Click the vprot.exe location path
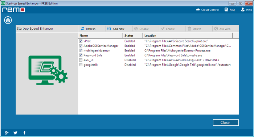Screen dimensions: 254x137 tap(176, 41)
